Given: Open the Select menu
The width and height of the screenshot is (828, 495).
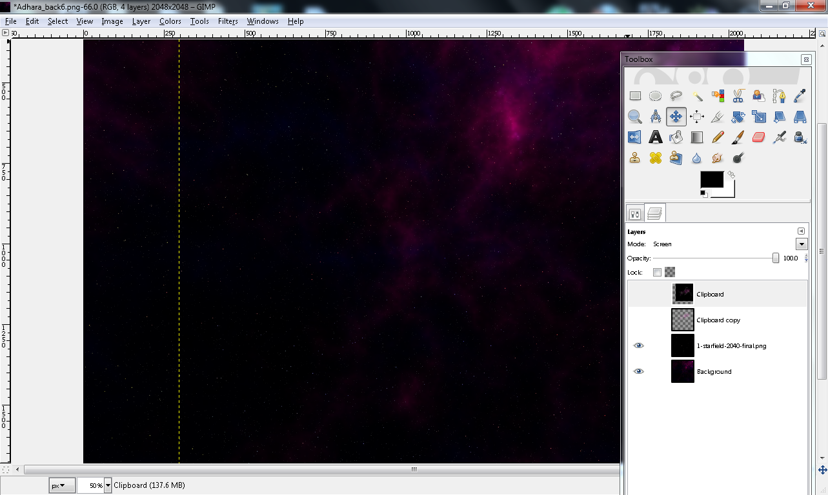Looking at the screenshot, I should [x=57, y=21].
